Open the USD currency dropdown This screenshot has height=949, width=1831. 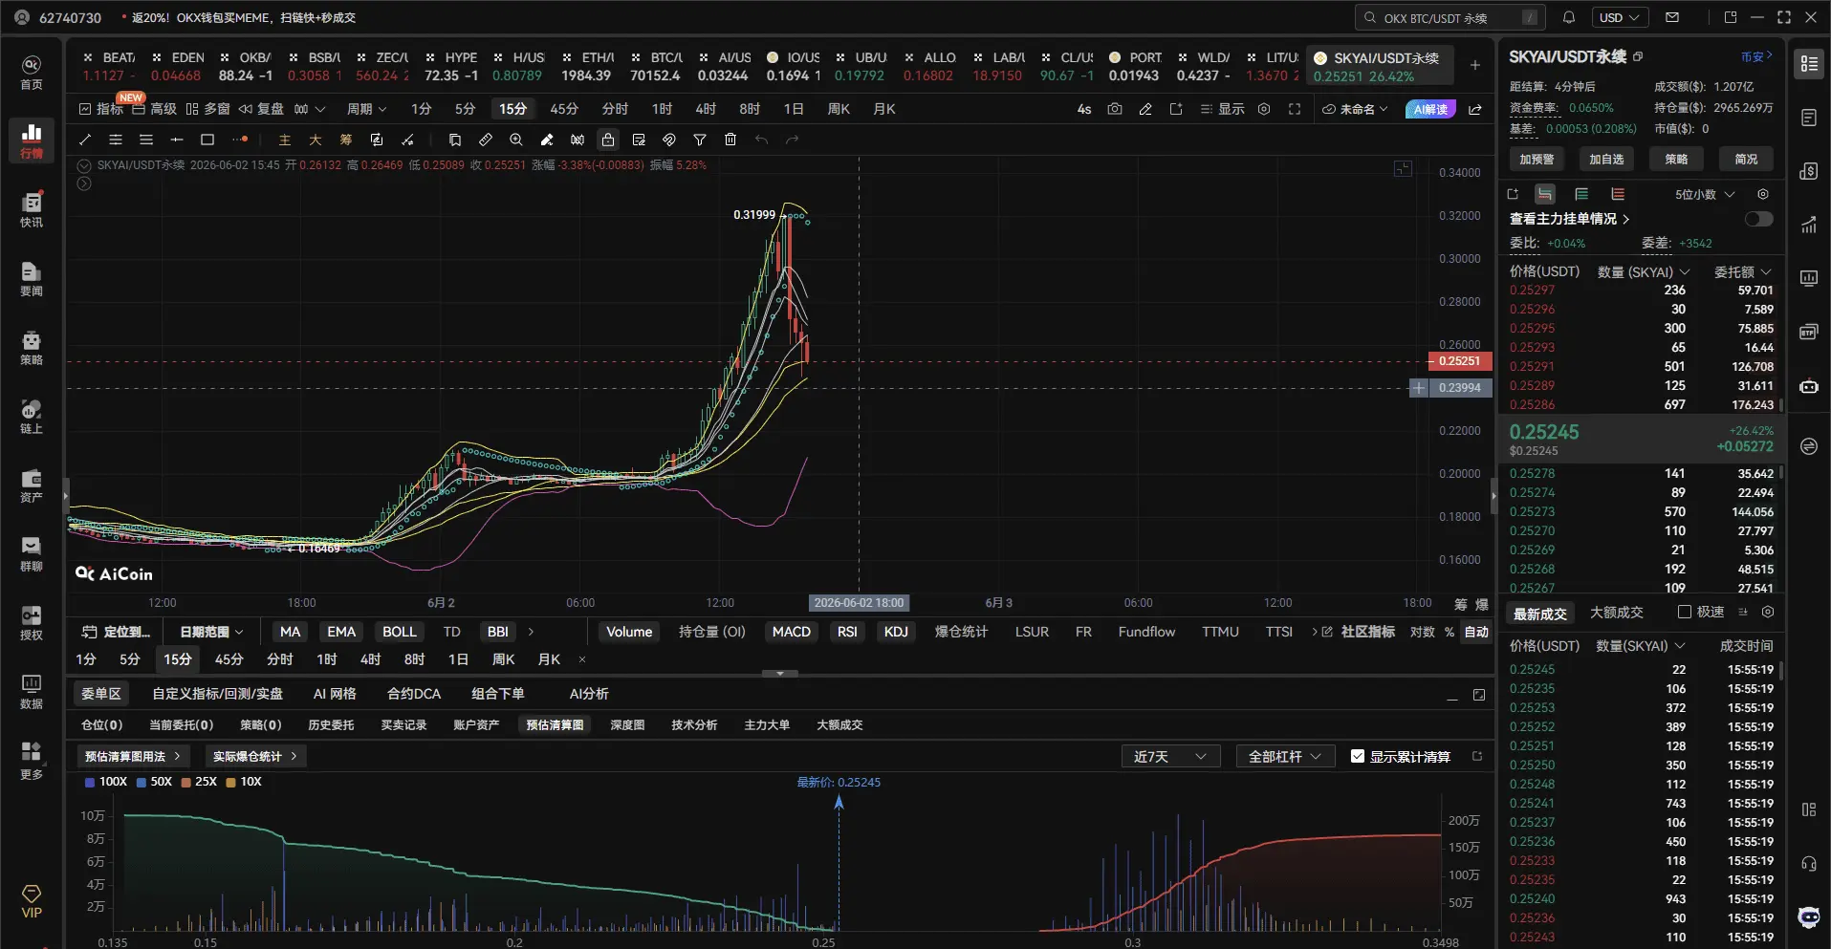1620,17
